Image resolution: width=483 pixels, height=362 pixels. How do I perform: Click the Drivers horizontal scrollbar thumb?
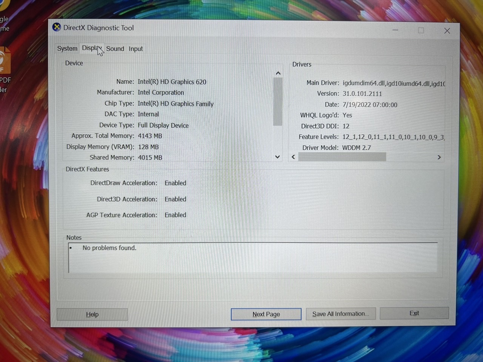[342, 157]
